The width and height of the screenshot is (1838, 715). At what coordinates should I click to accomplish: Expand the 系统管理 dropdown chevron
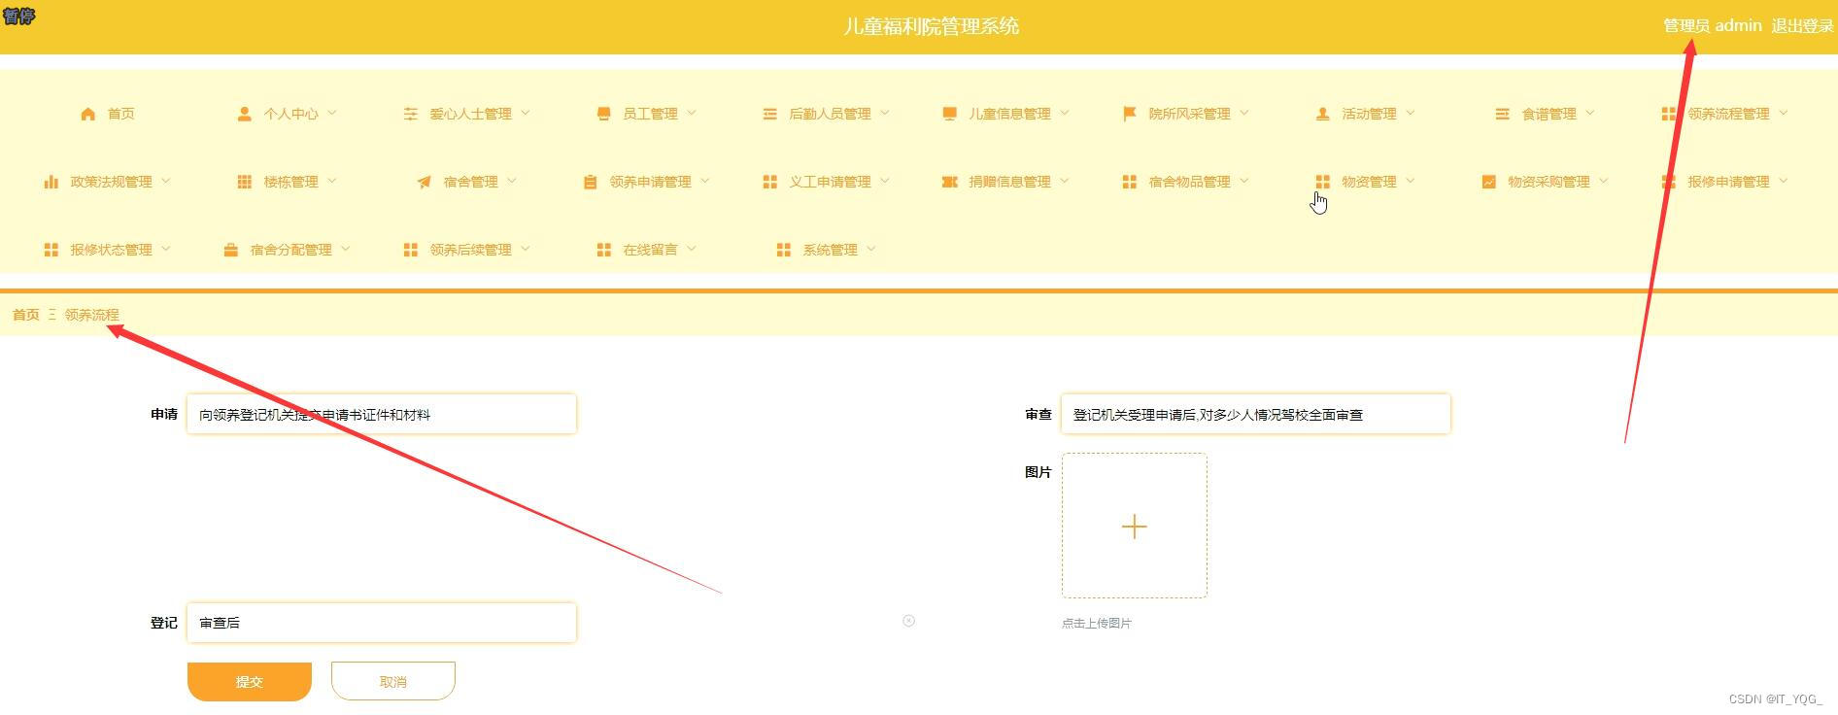coord(871,249)
